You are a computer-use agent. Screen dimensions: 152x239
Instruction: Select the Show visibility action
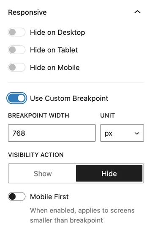tap(43, 173)
